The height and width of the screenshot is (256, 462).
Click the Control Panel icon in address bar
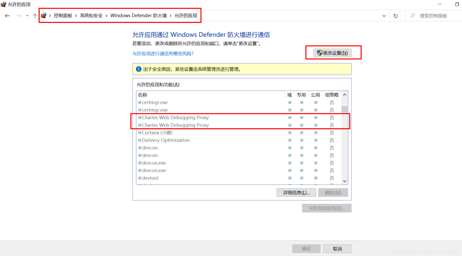[x=44, y=16]
